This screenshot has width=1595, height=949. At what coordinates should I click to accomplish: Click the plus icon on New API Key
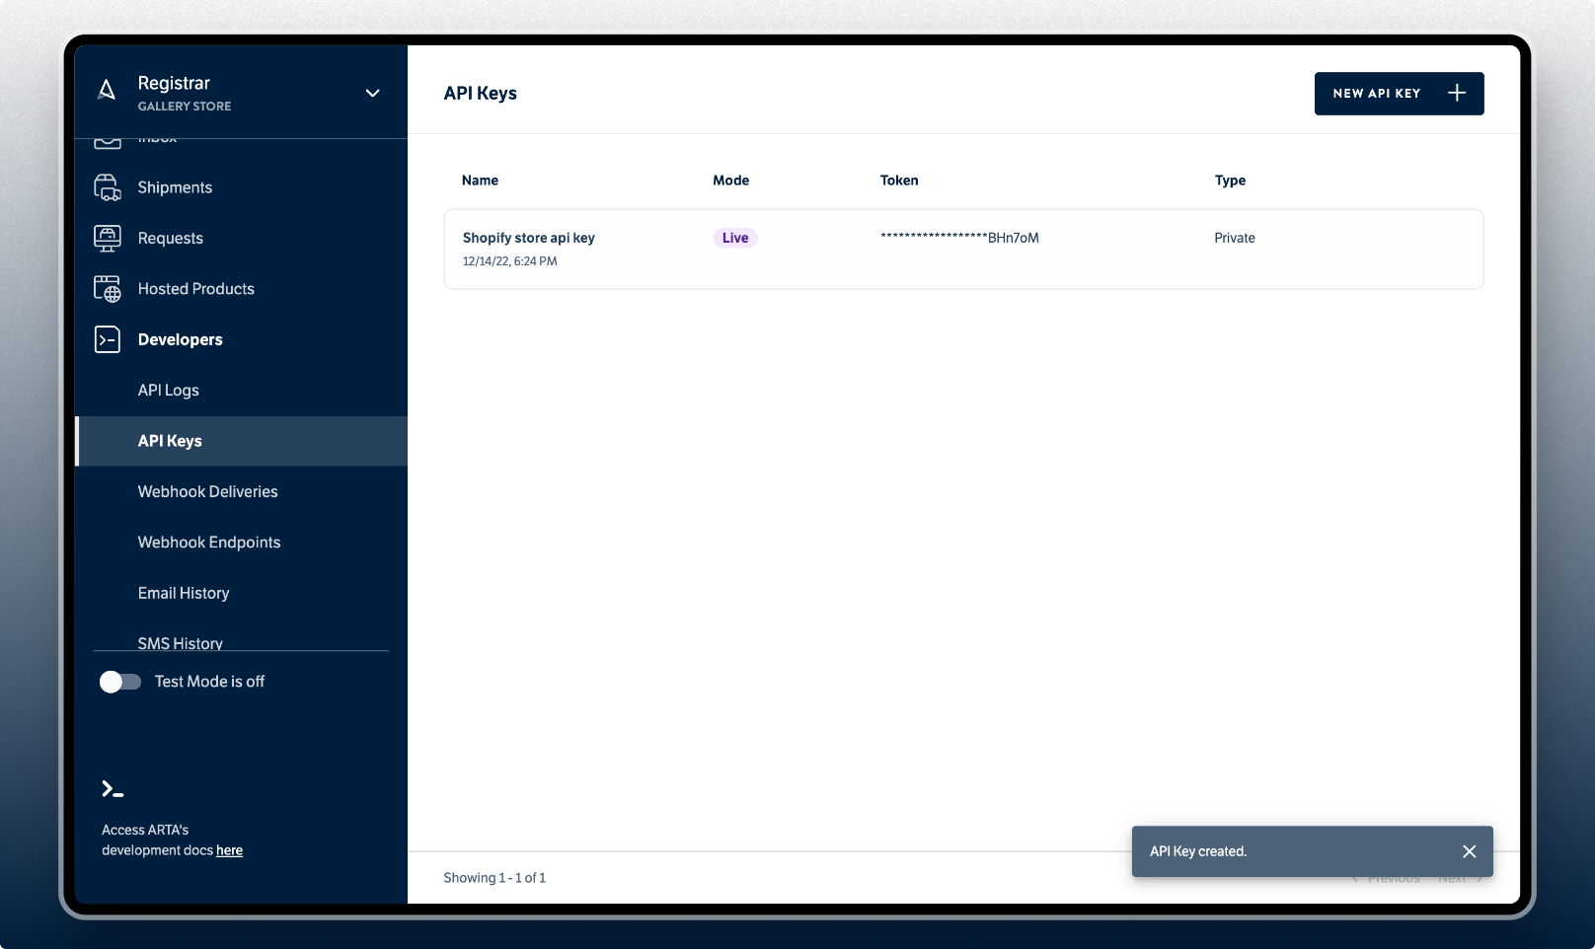tap(1457, 93)
